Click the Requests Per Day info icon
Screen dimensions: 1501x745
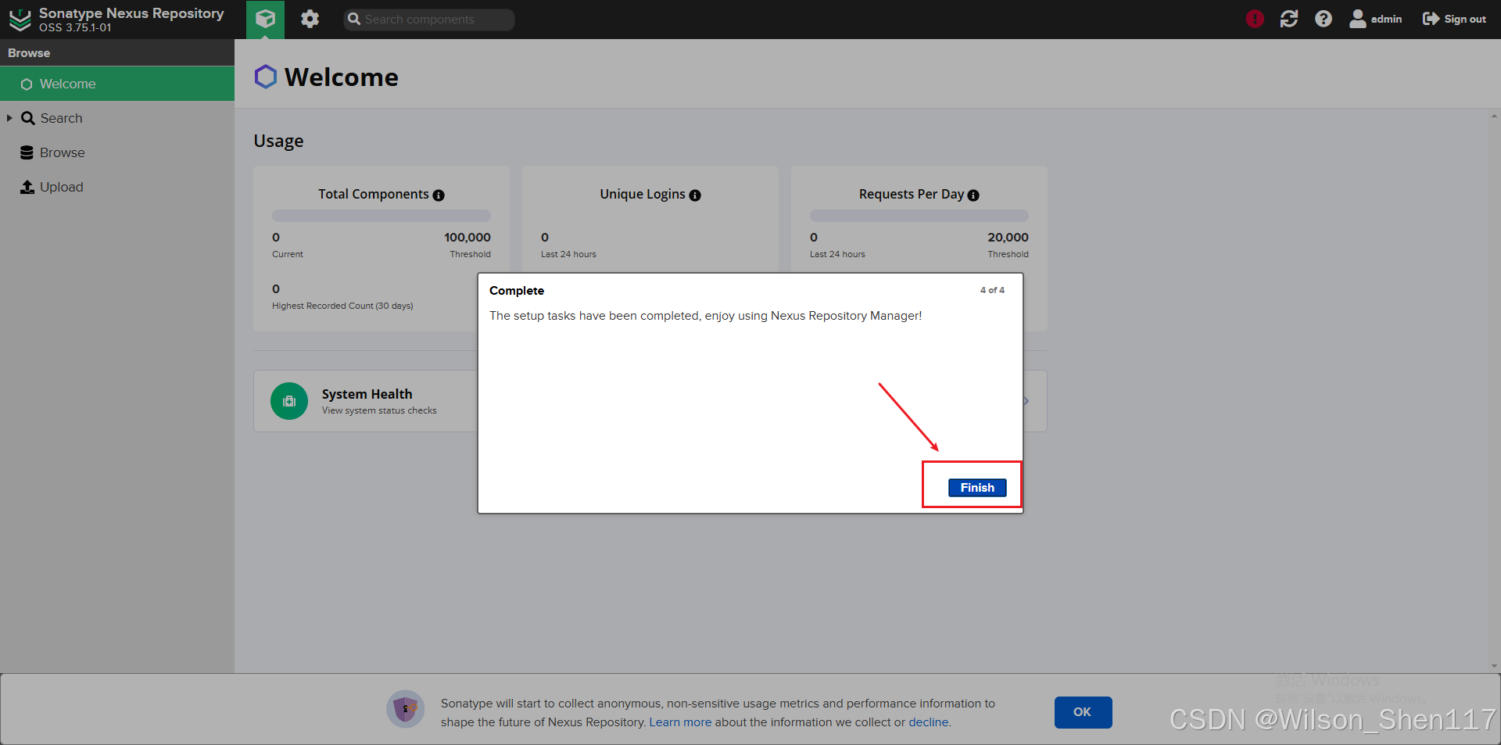pos(973,195)
